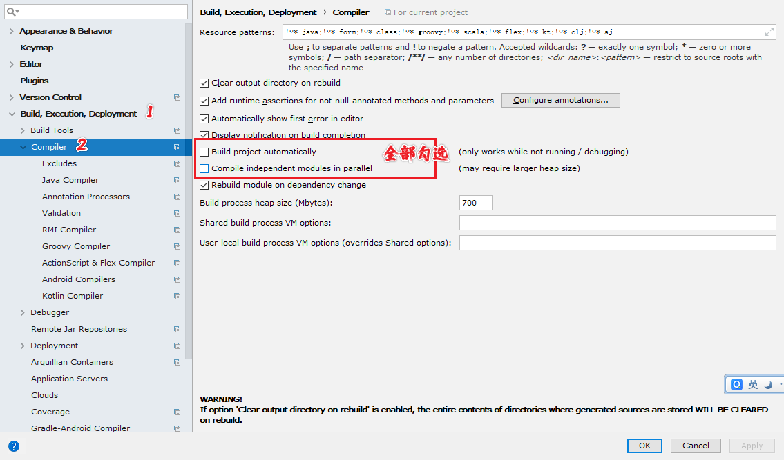
Task: Click the project-level icon beside Coverage
Action: [177, 412]
